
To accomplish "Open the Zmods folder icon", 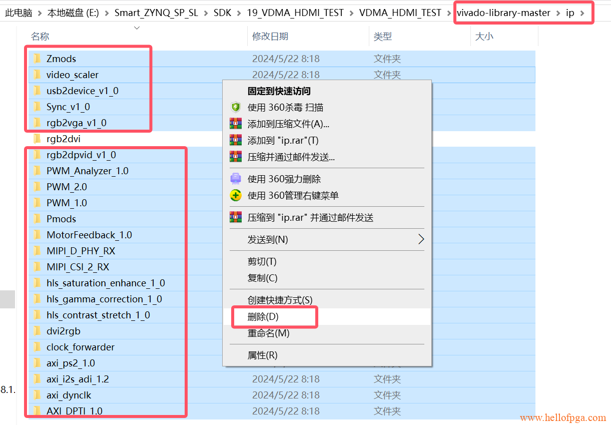I will click(x=38, y=59).
